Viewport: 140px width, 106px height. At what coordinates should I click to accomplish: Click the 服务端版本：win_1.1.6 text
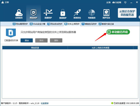pos(29,103)
